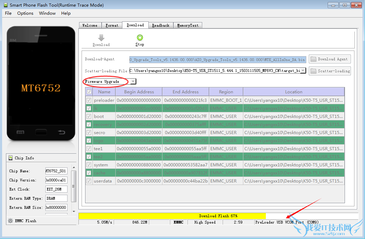Click the Download-Agent path field

coord(218,60)
